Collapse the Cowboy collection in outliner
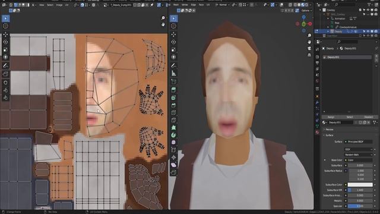Screen dimensions: 380x214 (321, 10)
